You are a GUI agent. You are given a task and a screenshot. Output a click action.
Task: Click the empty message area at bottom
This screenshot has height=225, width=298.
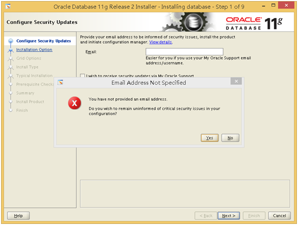[185, 194]
